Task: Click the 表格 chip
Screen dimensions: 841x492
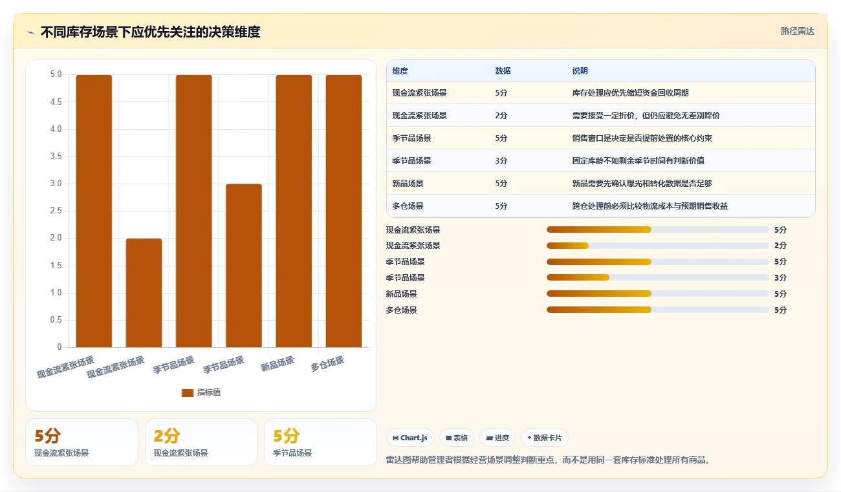Action: tap(457, 438)
